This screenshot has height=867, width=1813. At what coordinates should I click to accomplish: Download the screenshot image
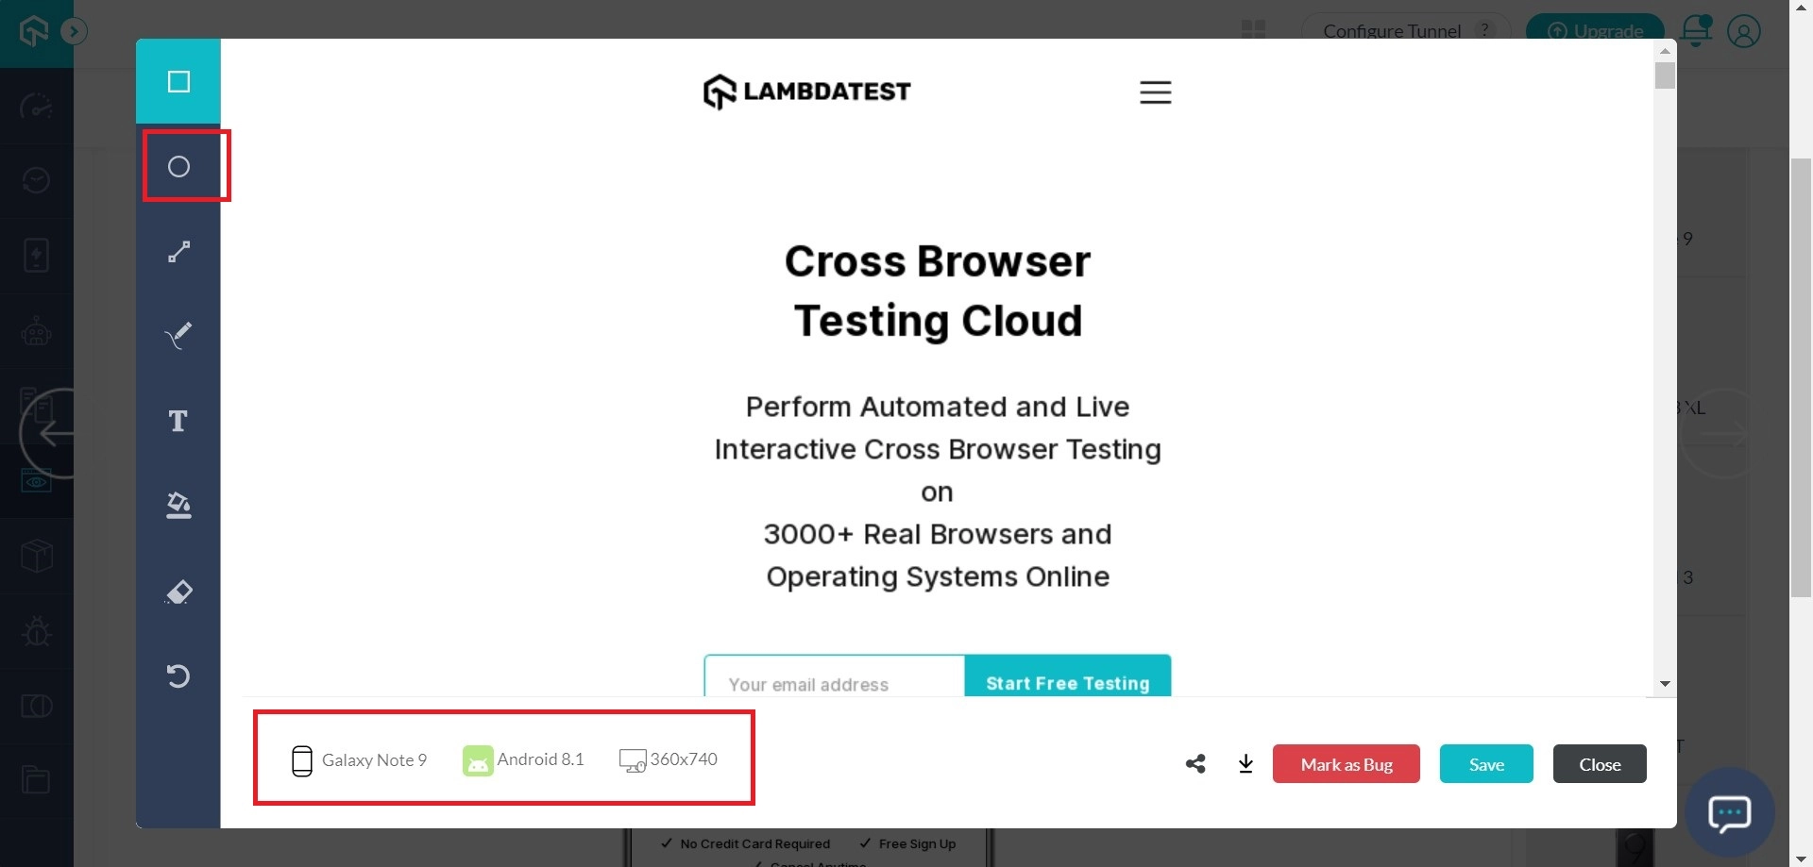click(x=1245, y=764)
